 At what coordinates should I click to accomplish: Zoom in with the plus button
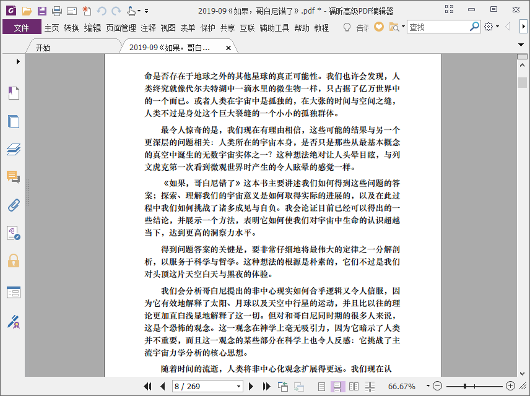point(510,386)
